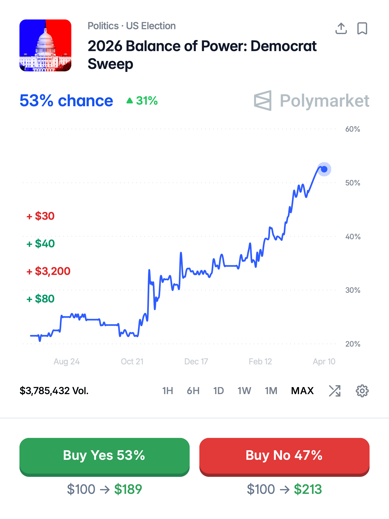The height and width of the screenshot is (519, 389).
Task: Click the shuffle/swap chart icon
Action: tap(335, 391)
